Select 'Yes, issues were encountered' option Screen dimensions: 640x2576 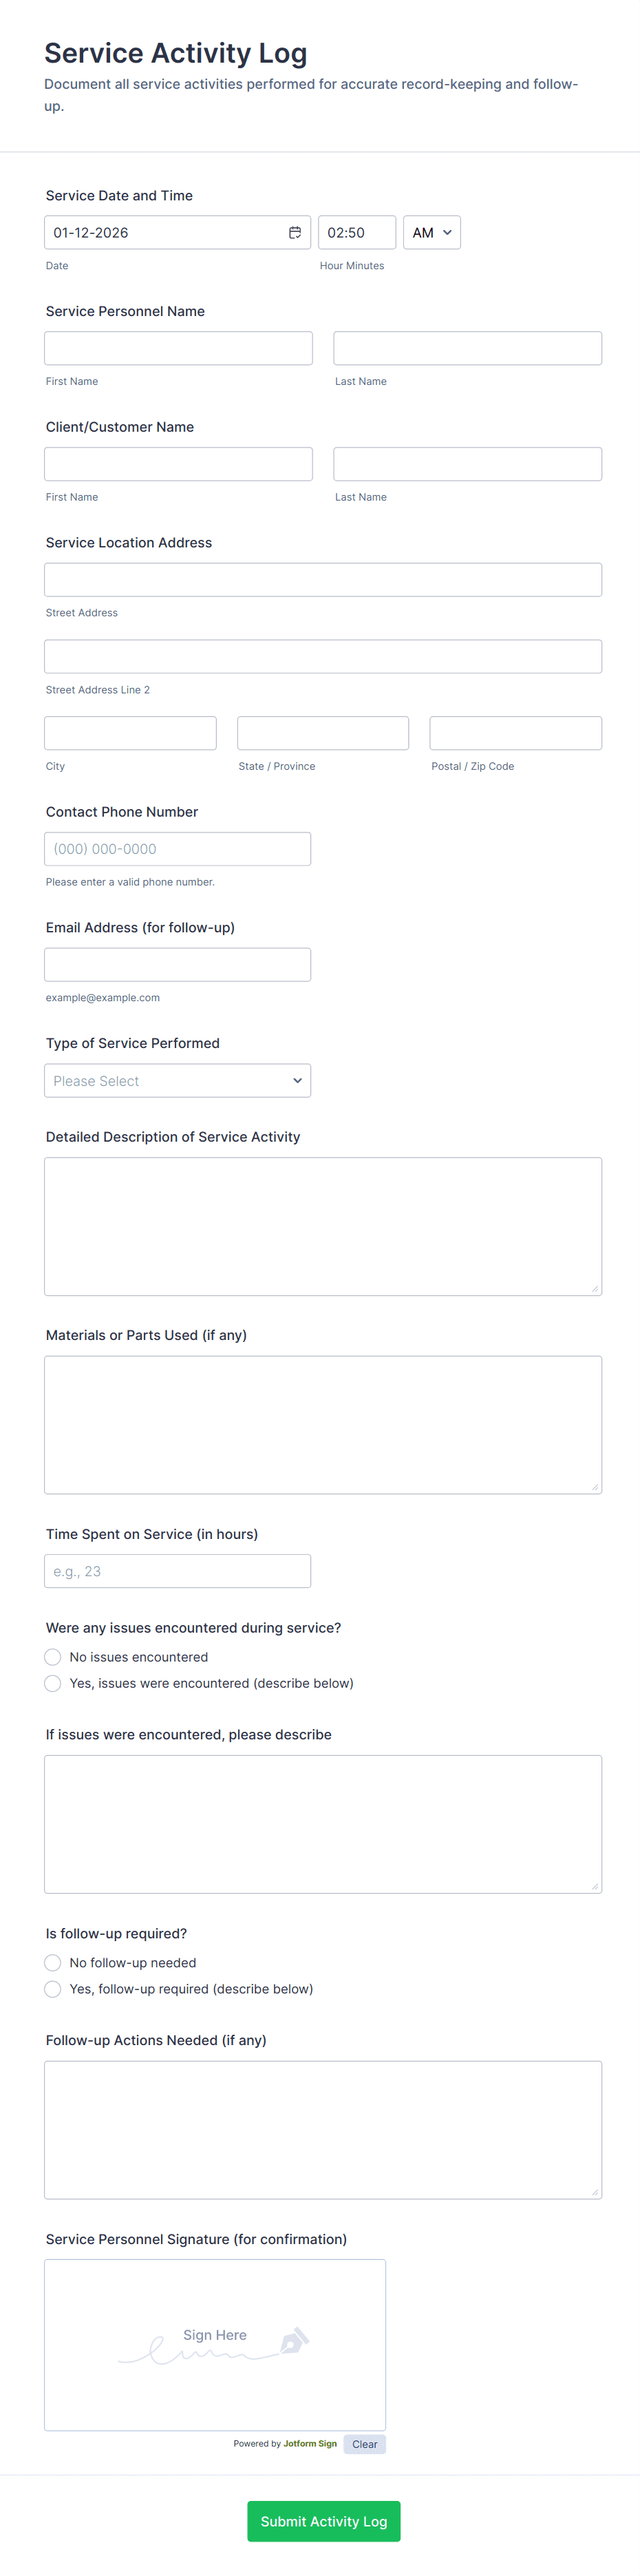coord(53,1683)
